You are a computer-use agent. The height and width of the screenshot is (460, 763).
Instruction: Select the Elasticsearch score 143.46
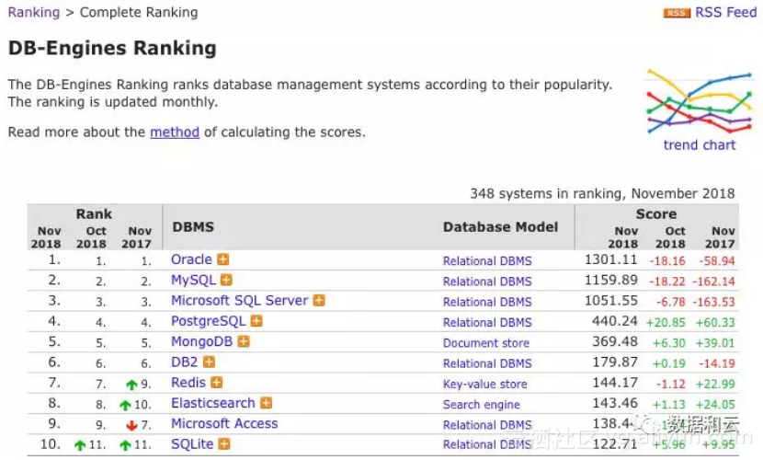click(x=615, y=403)
